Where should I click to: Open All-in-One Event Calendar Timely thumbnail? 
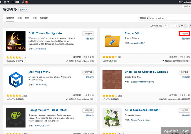(112, 118)
